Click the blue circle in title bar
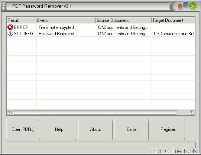Viewport: 201px width, 155px height. tap(185, 5)
